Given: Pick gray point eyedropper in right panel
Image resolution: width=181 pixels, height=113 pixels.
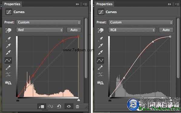Looking at the screenshot, I should click(x=100, y=46).
